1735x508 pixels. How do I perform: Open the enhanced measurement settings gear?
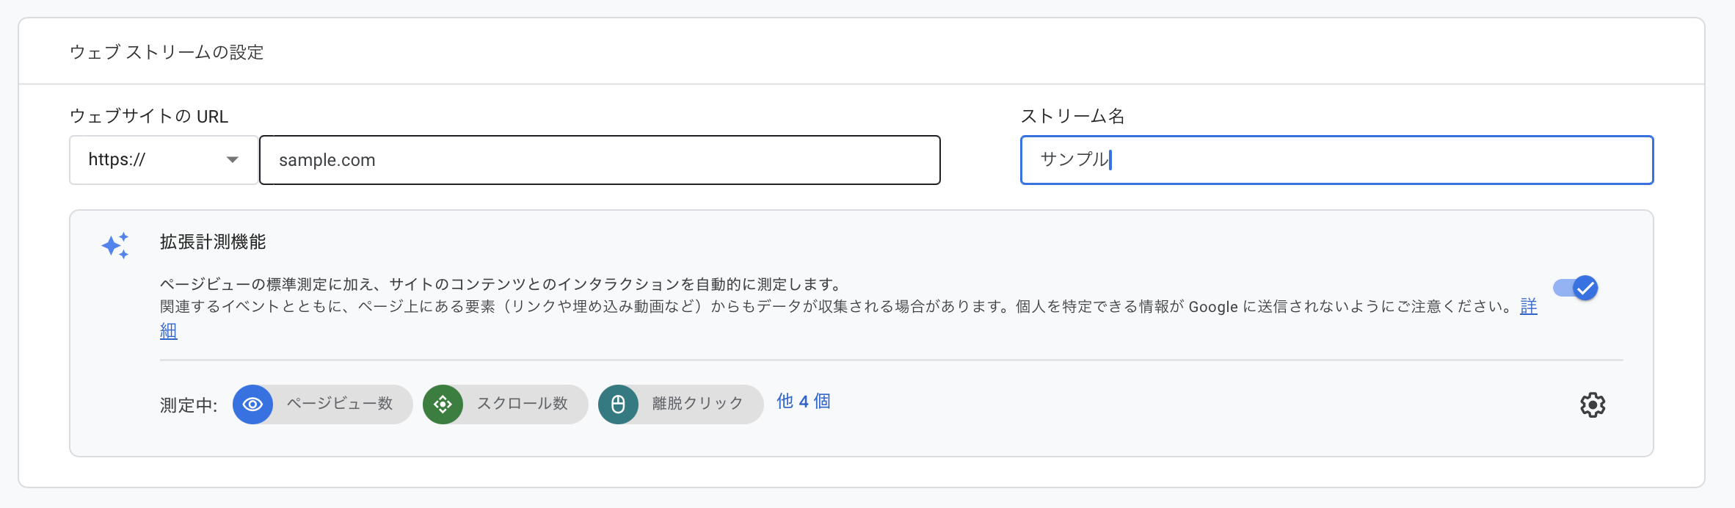1593,404
